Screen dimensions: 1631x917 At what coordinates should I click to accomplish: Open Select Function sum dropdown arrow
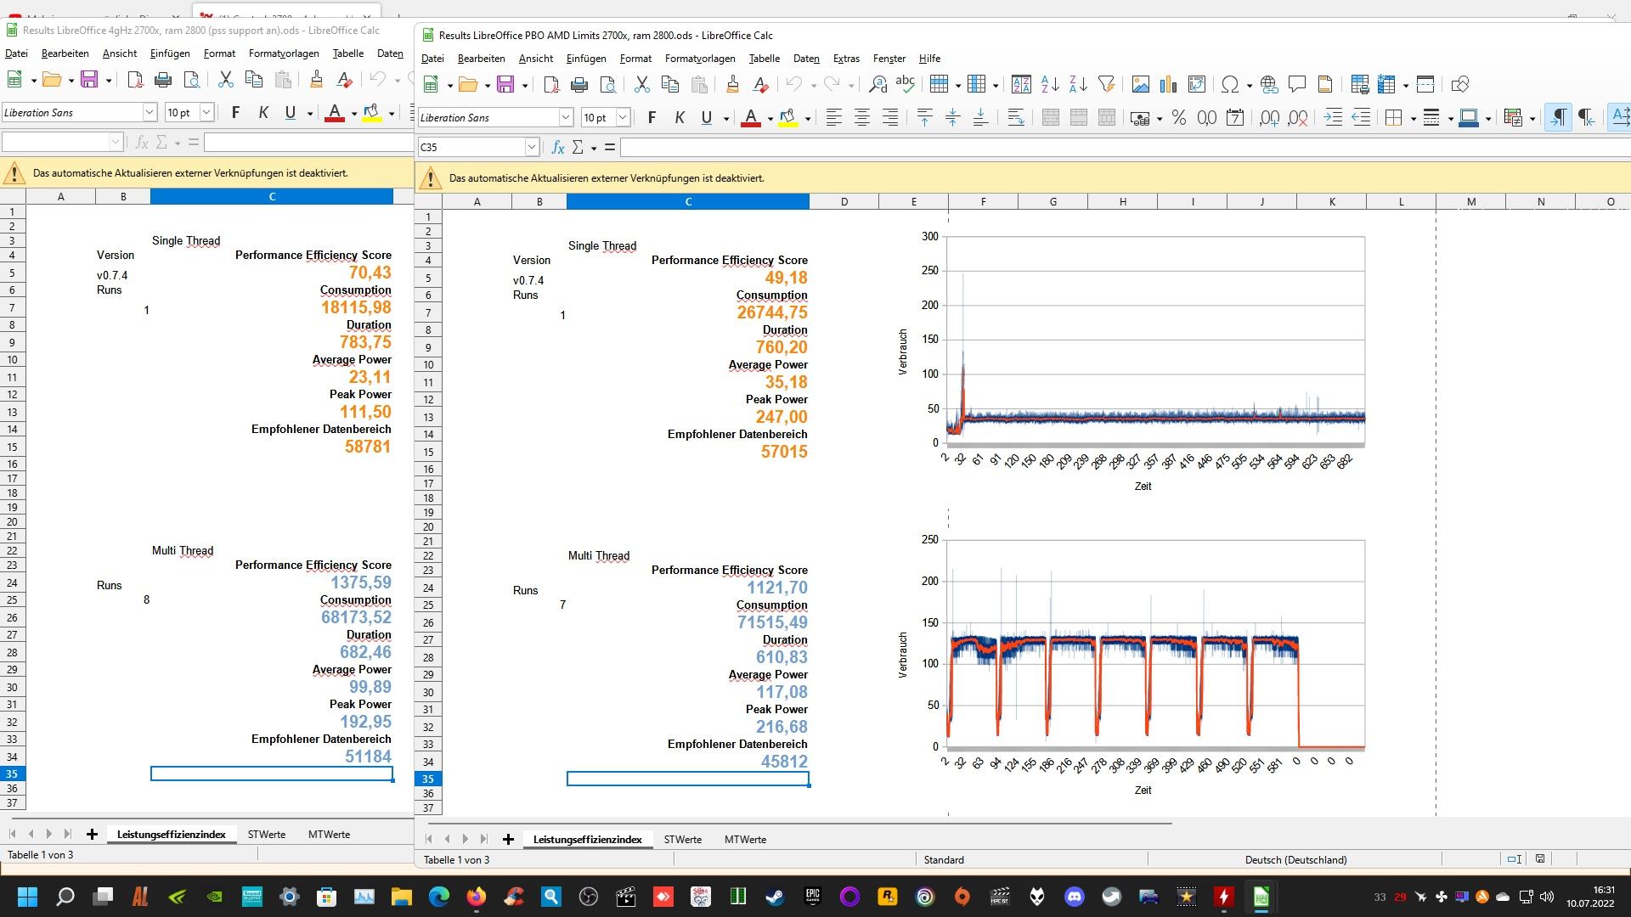click(593, 147)
